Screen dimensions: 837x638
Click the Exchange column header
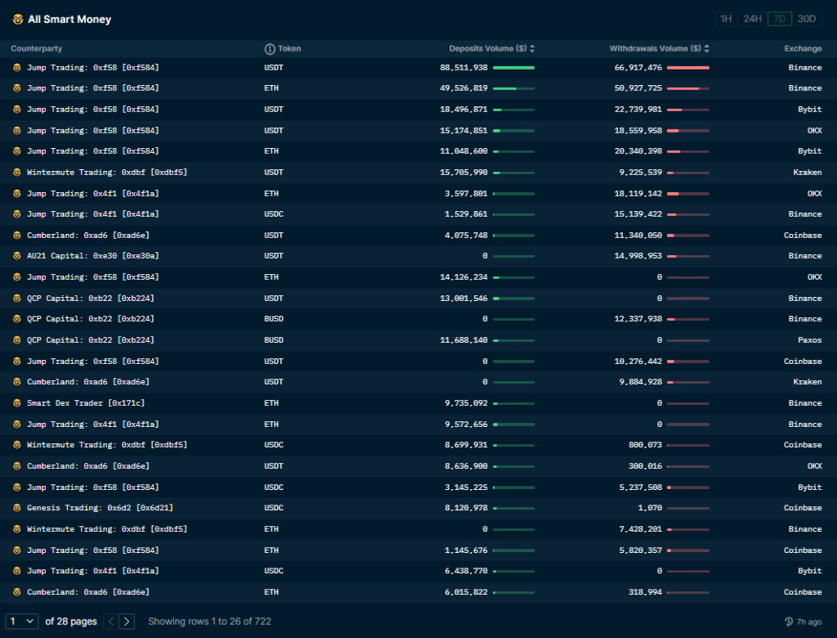tap(803, 48)
